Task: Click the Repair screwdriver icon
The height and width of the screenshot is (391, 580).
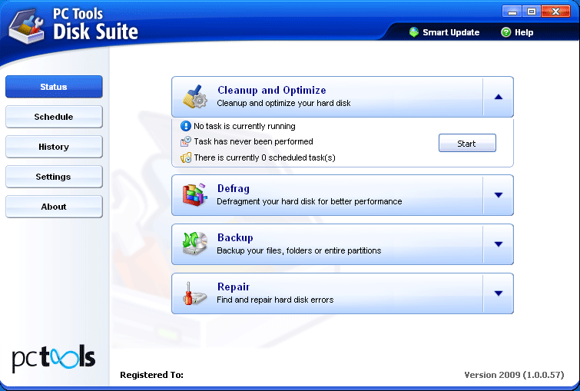Action: click(195, 293)
